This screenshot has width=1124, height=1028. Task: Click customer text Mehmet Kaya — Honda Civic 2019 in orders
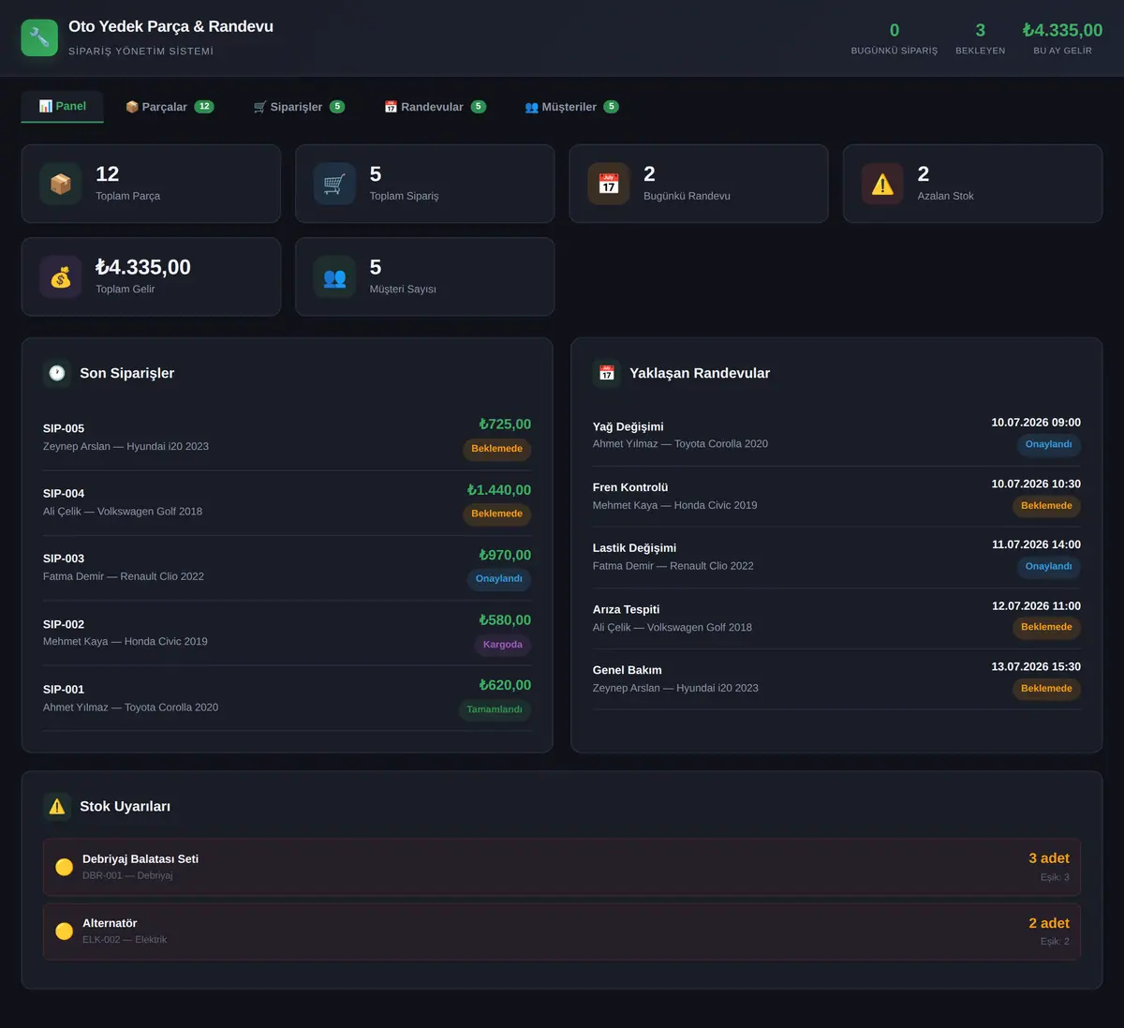pos(126,642)
